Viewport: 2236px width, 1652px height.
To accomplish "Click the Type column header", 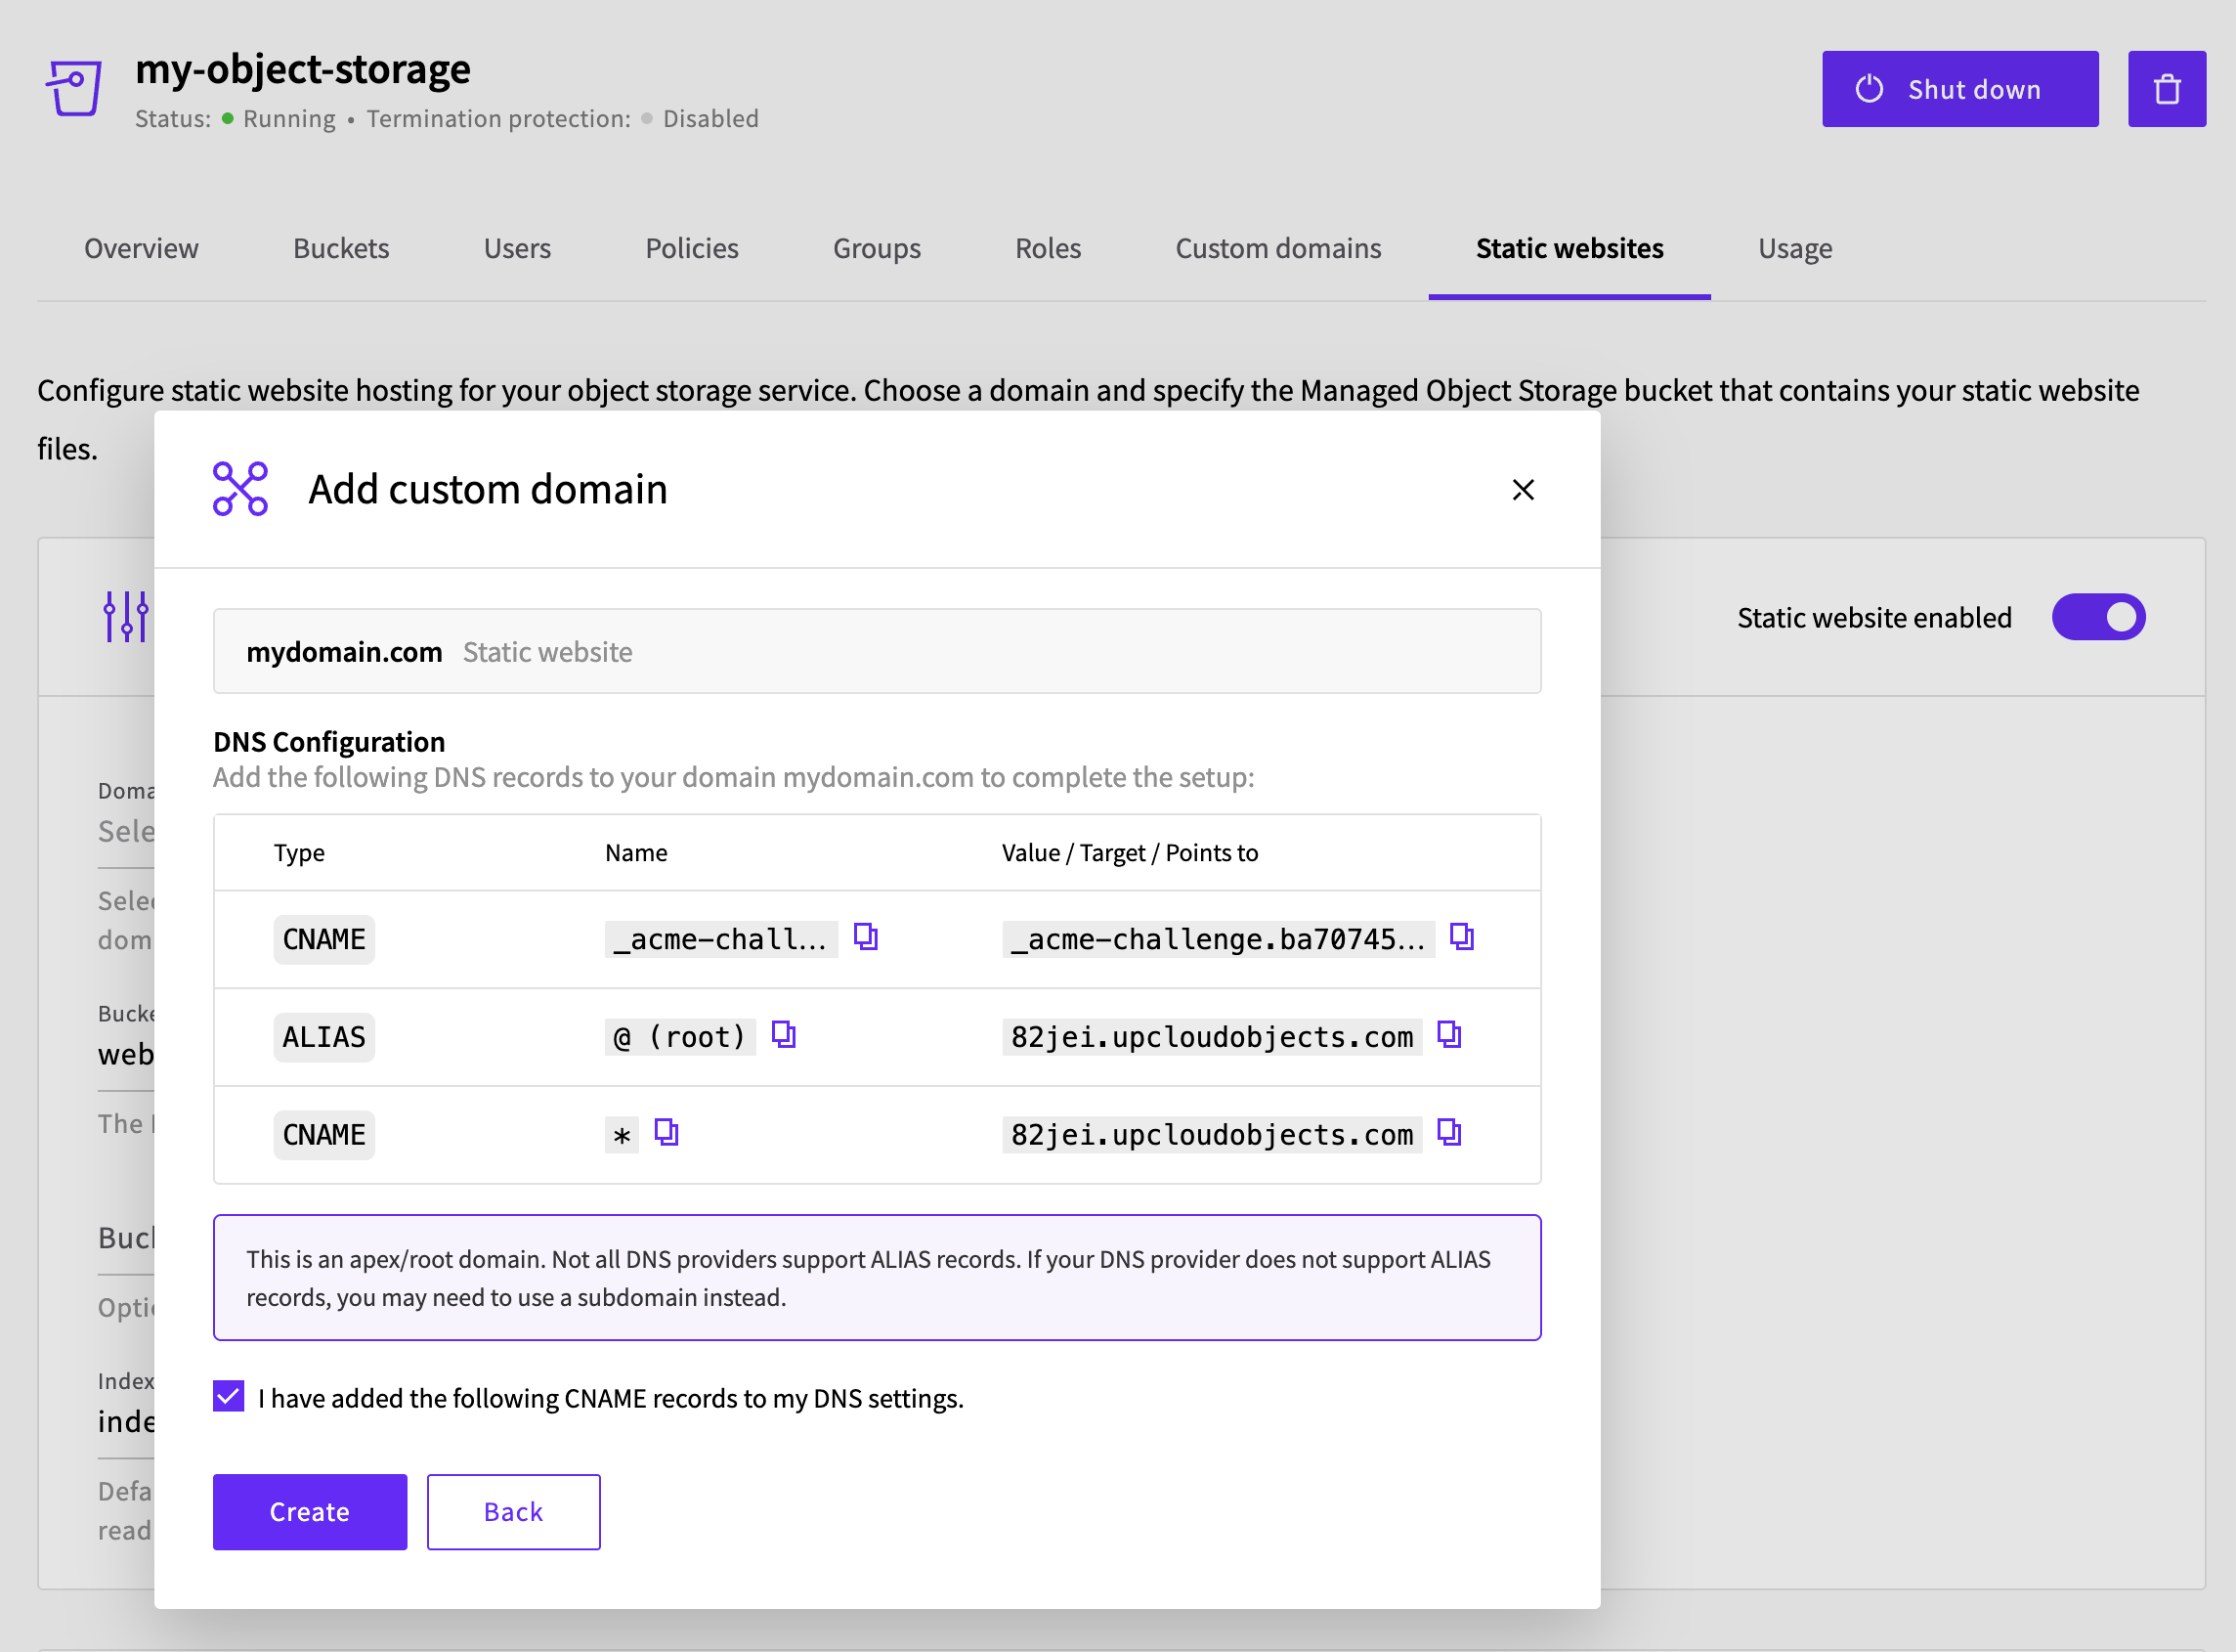I will [x=299, y=852].
